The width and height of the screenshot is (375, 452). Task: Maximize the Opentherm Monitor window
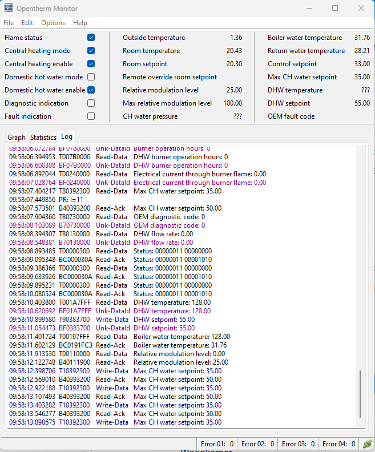tap(335, 8)
